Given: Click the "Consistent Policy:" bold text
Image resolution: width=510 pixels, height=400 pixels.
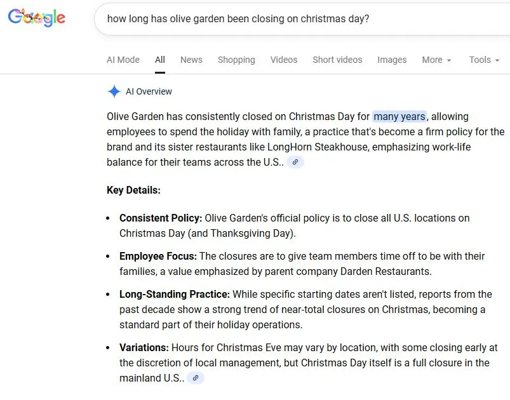Looking at the screenshot, I should (x=161, y=218).
